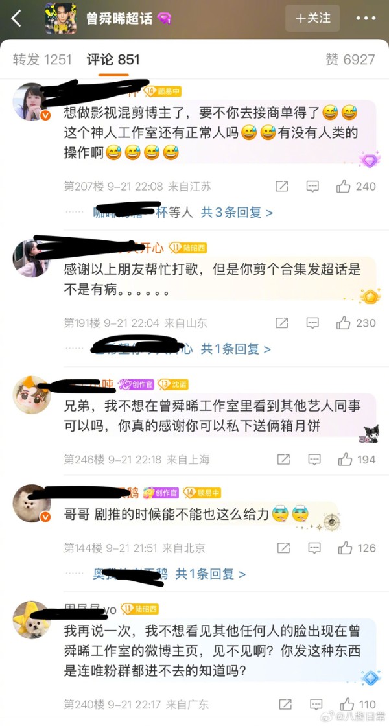Image resolution: width=389 pixels, height=726 pixels.
Task: Open the 赞 6927 likes list
Action: 350,60
